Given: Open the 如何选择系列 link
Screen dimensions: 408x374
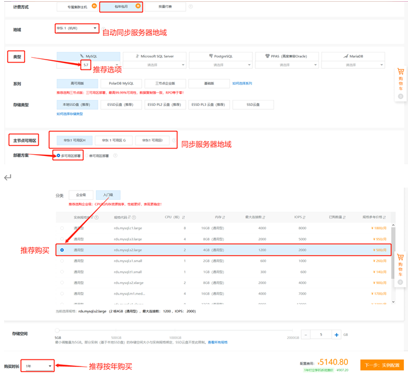Looking at the screenshot, I should 242,84.
